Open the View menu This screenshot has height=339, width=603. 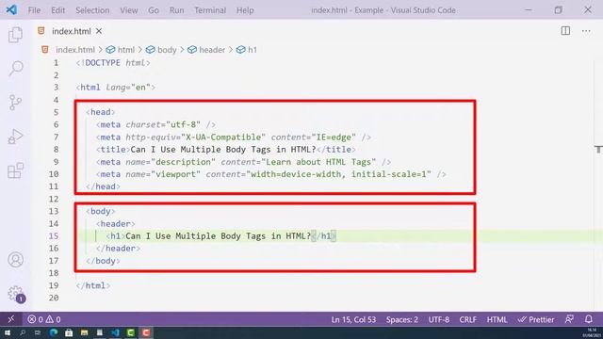[x=129, y=10]
